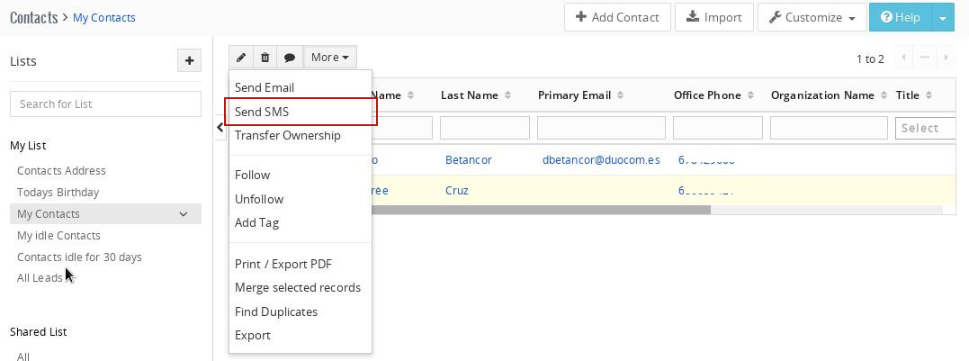Sort by Last Name column arrows
Screen dimensions: 969x361
click(507, 95)
